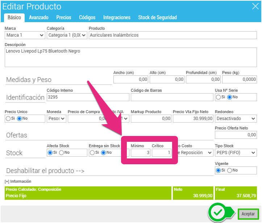
Task: Switch to Stock de Seguridad tab
Action: (157, 17)
